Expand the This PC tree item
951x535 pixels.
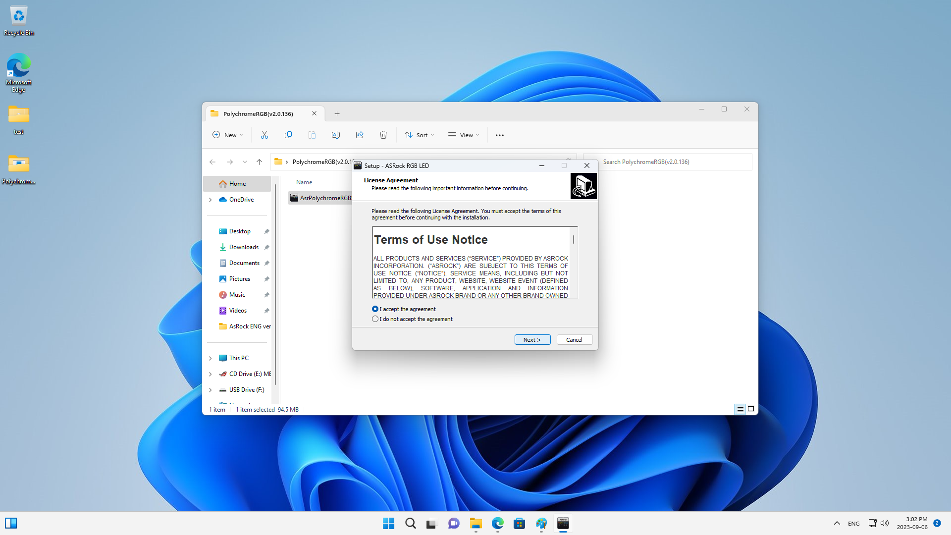[211, 358]
